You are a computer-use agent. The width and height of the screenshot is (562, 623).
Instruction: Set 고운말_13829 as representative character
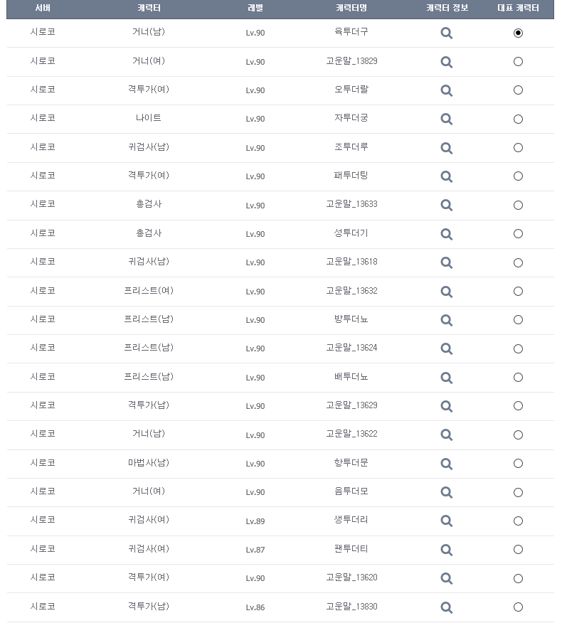518,62
